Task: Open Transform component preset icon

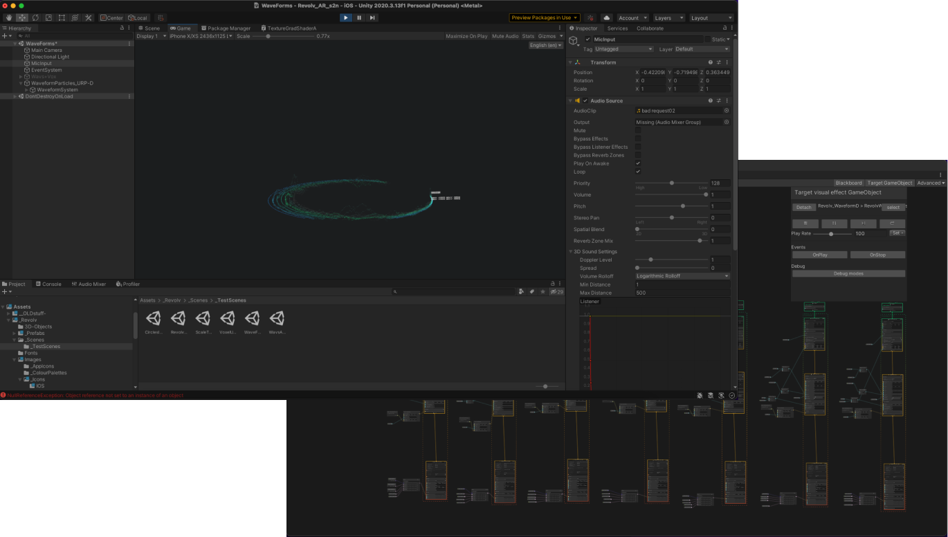Action: 718,62
